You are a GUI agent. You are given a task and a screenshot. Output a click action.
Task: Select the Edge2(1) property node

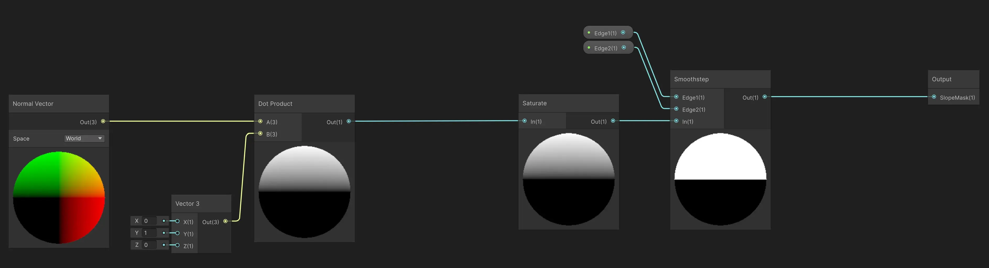pos(608,48)
